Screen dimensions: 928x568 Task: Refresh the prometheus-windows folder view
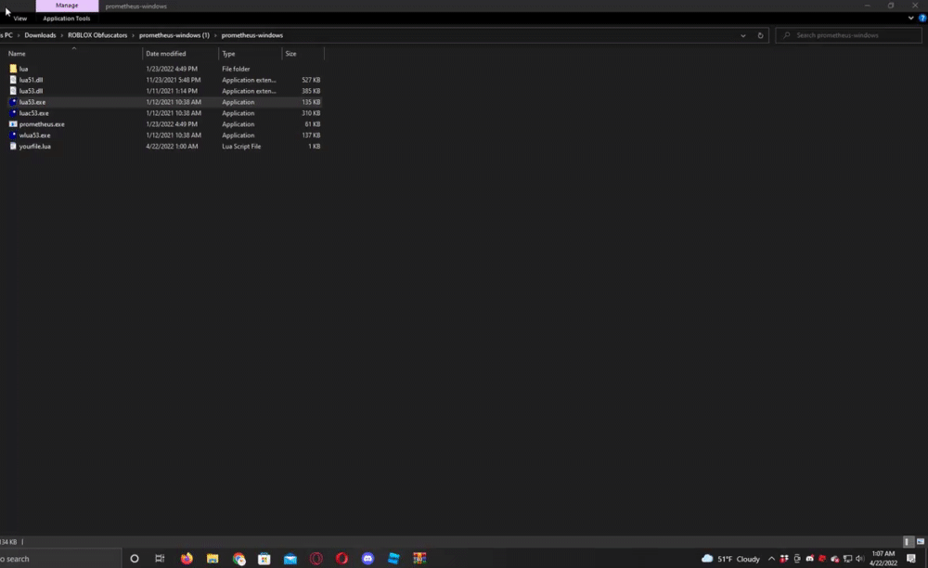point(761,35)
